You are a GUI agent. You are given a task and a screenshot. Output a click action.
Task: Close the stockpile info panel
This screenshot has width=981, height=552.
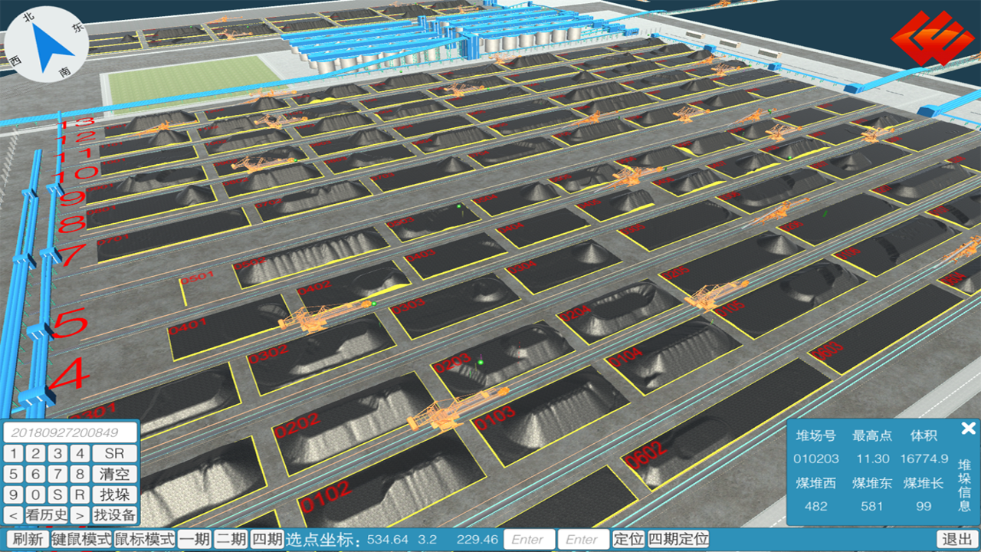pyautogui.click(x=968, y=428)
